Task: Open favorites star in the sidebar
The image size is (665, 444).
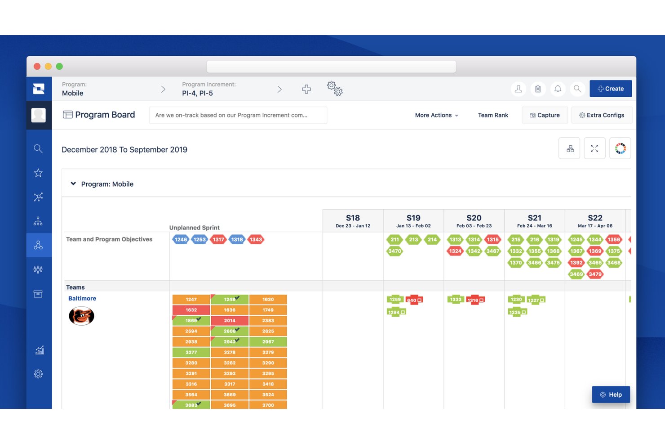Action: (x=38, y=173)
